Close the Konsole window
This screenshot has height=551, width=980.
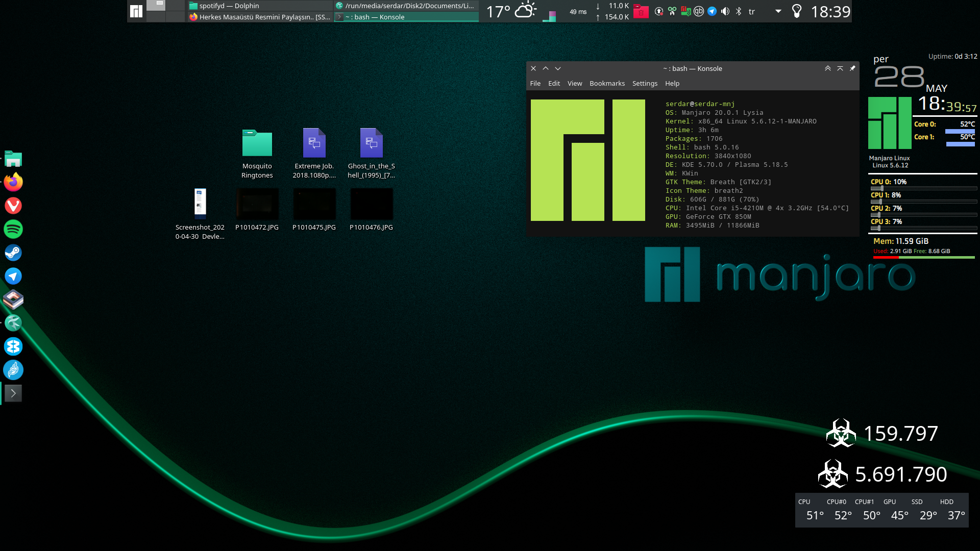[x=533, y=68]
